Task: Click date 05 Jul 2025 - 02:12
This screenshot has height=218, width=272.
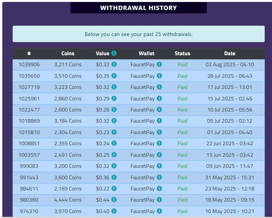Action: [230, 121]
